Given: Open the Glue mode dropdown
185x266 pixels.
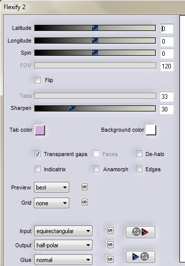Looking at the screenshot, I should point(63,260).
